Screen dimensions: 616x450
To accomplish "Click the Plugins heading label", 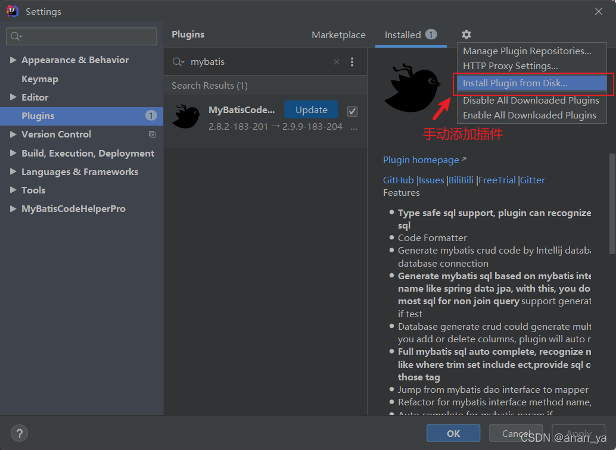I will (x=188, y=35).
